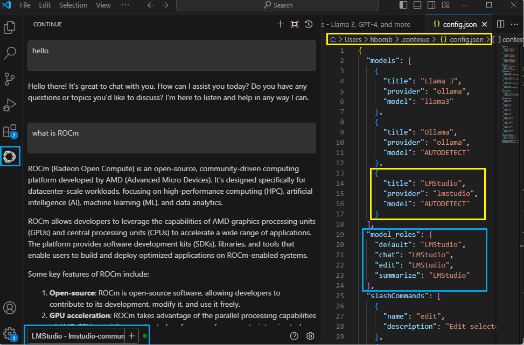Viewport: 524px width, 345px height.
Task: Open the File menu
Action: pos(25,5)
